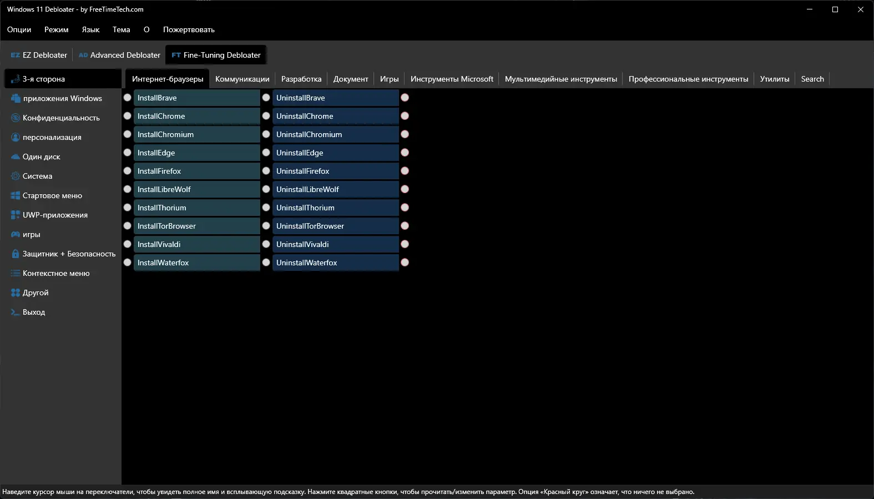Click the игры gamepad icon
Viewport: 874px width, 499px height.
pyautogui.click(x=16, y=234)
